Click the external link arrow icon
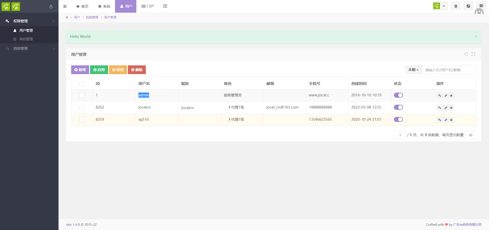The image size is (489, 230). click(x=468, y=6)
